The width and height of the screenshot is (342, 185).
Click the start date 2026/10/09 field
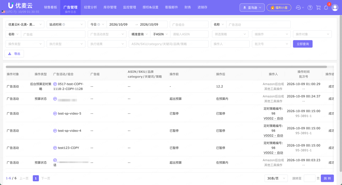tap(118, 25)
